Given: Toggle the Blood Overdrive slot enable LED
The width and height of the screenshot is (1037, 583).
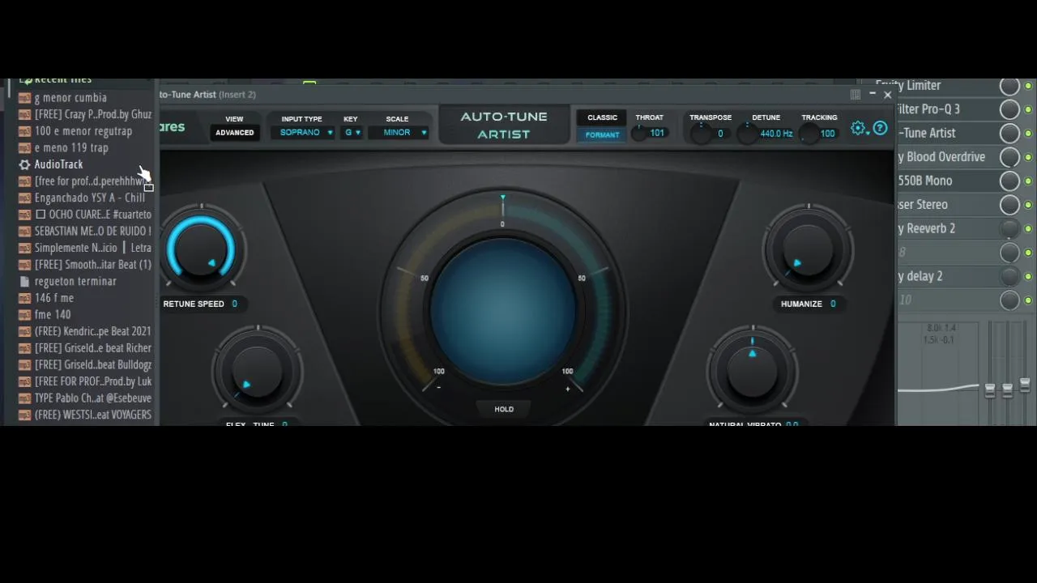Looking at the screenshot, I should [1028, 157].
